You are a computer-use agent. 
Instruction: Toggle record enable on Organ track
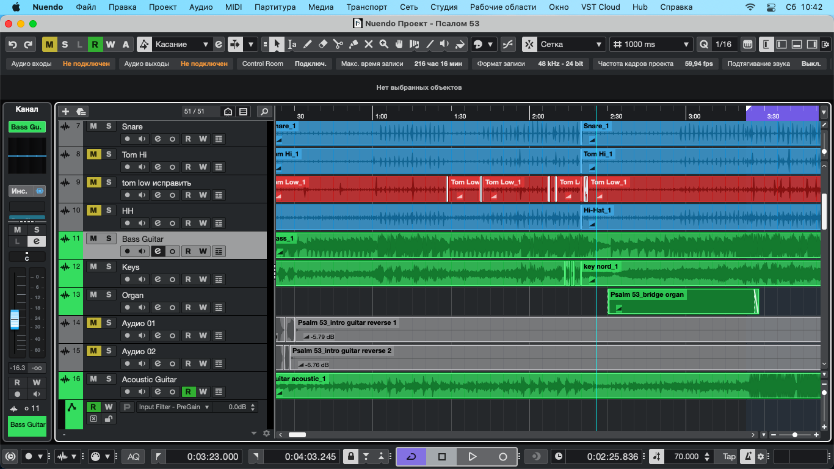tap(127, 307)
